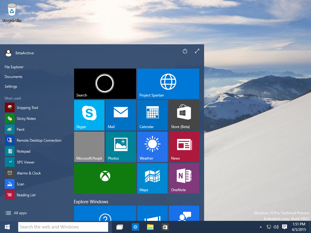Click the Cortana Search tile
Viewport: 311px width, 233px height.
105,83
